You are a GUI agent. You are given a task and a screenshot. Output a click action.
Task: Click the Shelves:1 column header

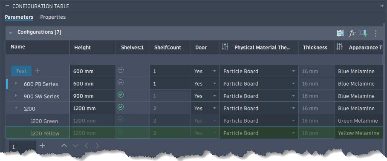(x=132, y=48)
